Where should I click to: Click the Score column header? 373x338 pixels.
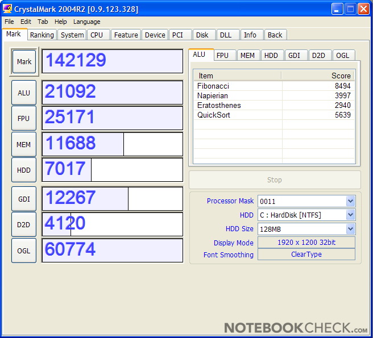tap(318, 76)
